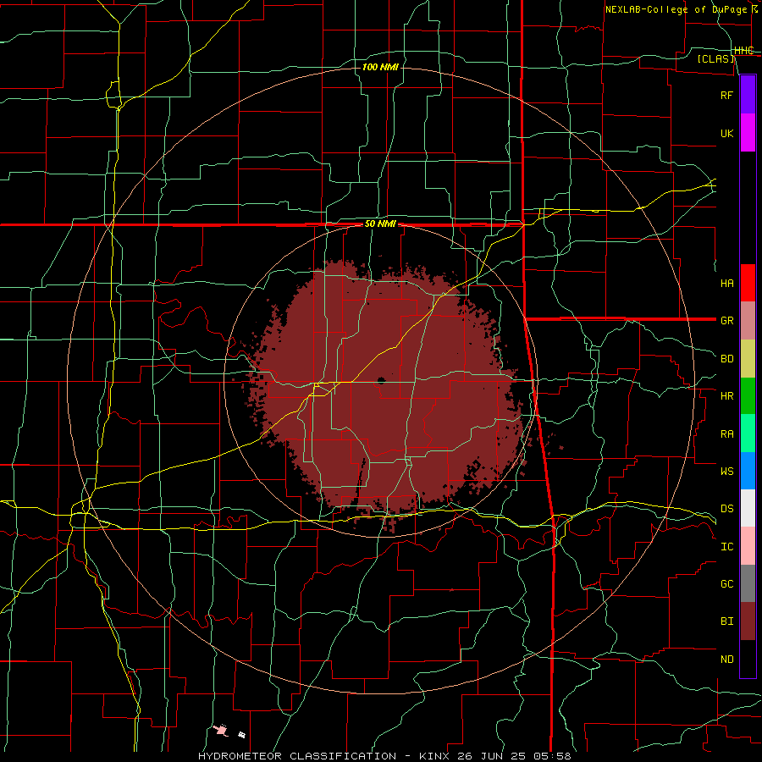Click the NEXLAB-College of DuPage credit text
Image resolution: width=762 pixels, height=762 pixels.
(676, 9)
